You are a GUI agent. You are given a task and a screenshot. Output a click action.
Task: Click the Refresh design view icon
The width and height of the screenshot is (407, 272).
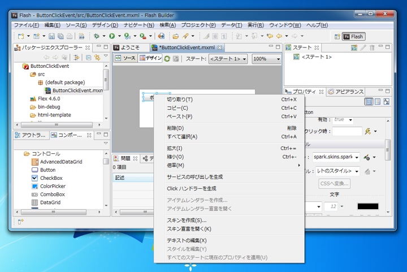(167, 59)
